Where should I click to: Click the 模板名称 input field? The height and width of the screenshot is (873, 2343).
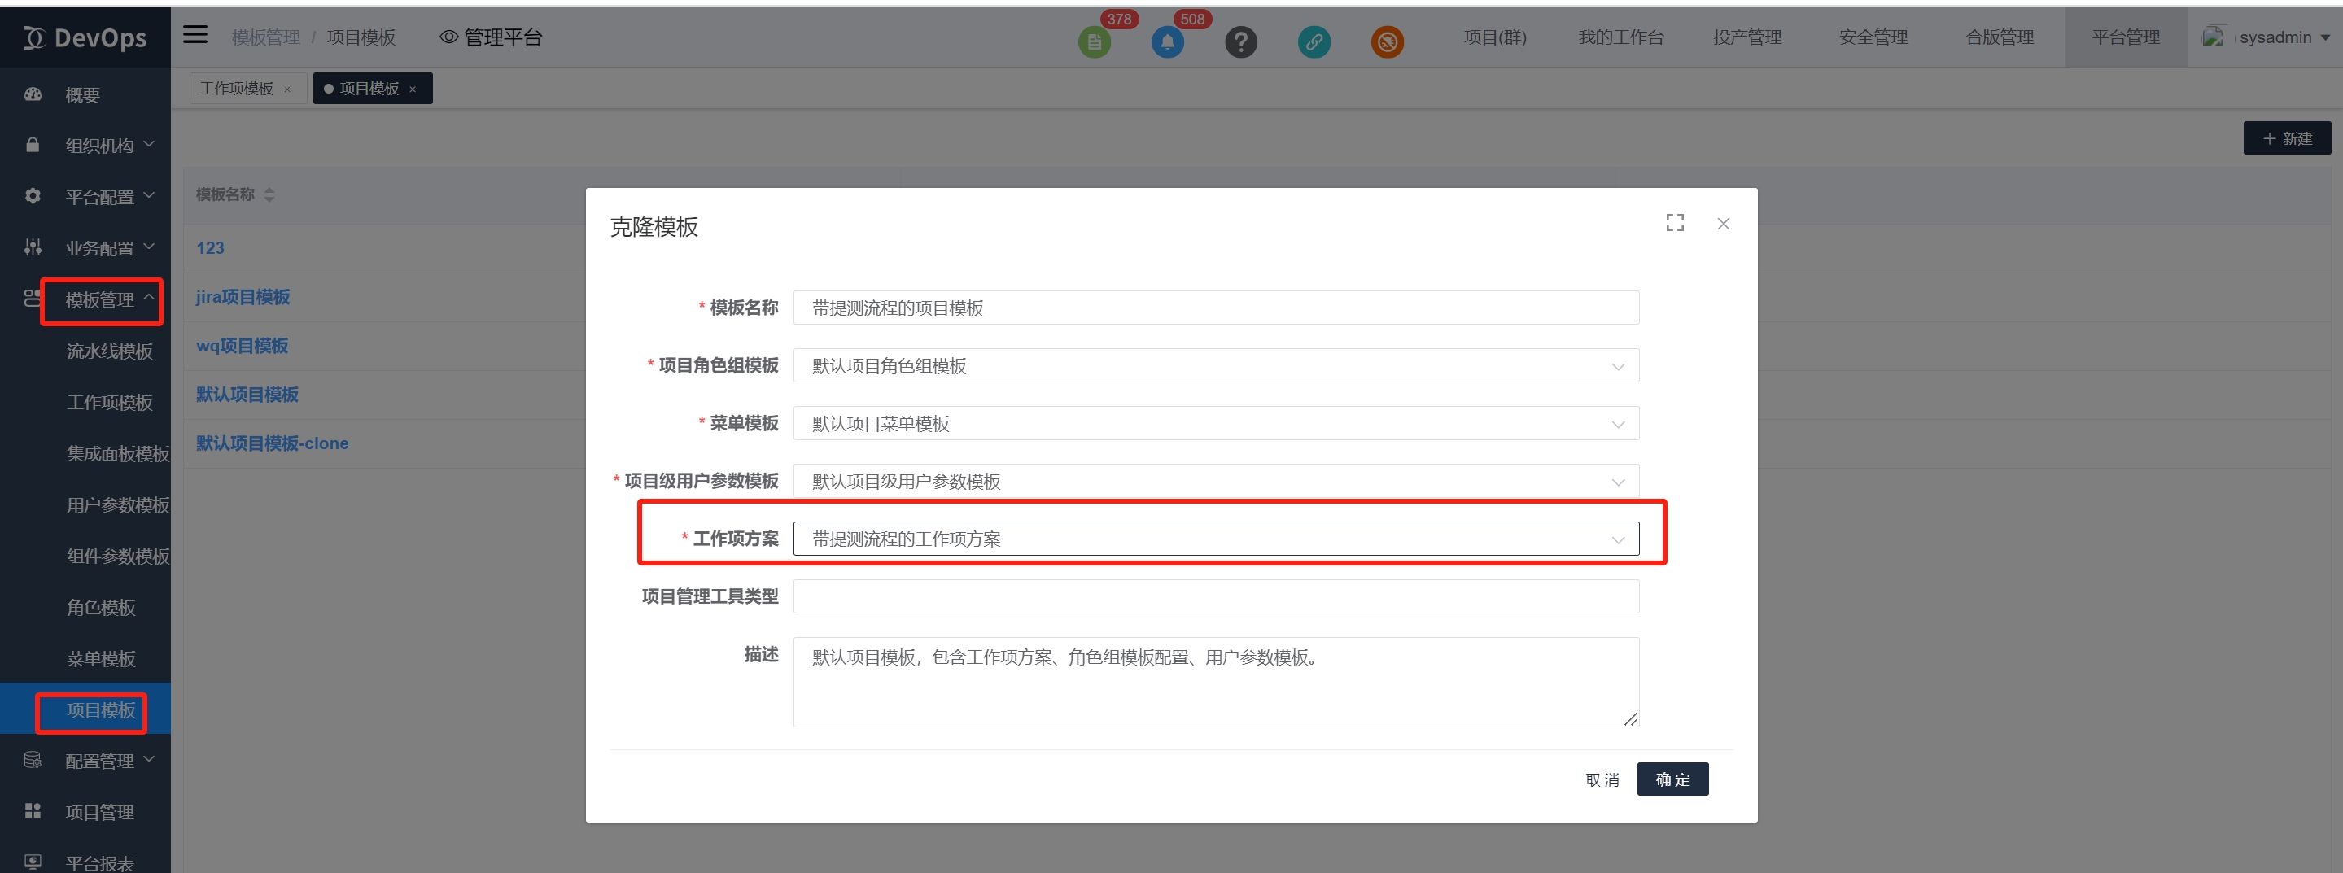pyautogui.click(x=1215, y=308)
